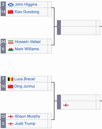The height and width of the screenshot is (129, 102).
Task: Click the England flag beside Shaun Murphy
Action: [11, 116]
